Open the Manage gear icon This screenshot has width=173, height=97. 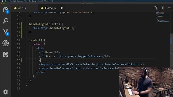5,92
